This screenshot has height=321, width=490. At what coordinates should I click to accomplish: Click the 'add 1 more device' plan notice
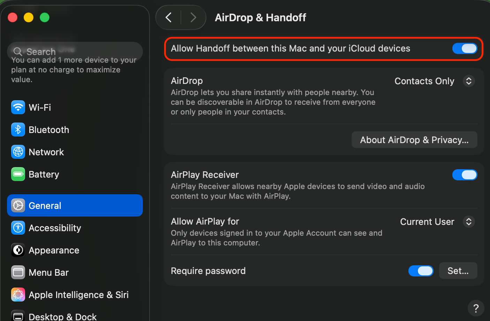point(74,70)
